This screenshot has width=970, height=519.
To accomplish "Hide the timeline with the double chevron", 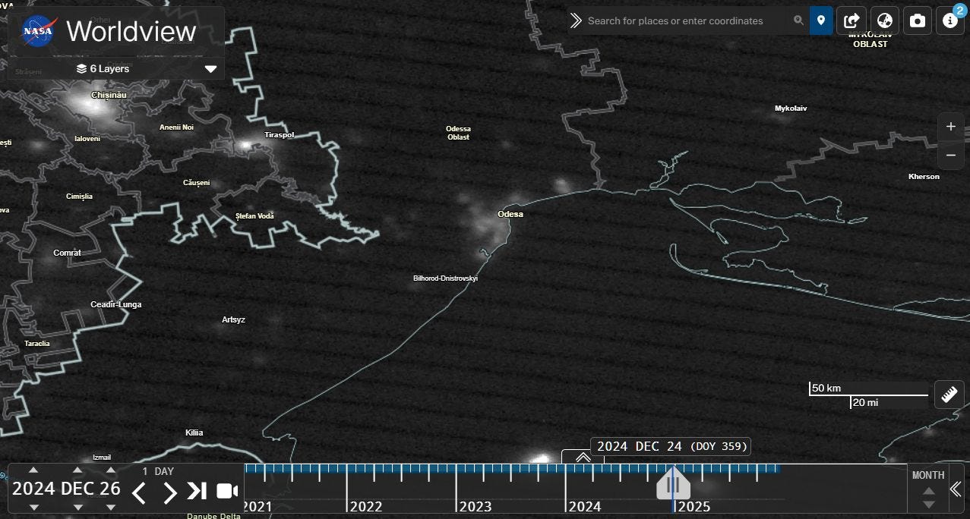I will 956,489.
